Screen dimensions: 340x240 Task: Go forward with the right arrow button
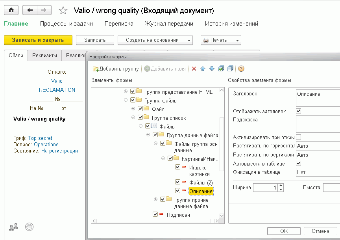(x=44, y=10)
